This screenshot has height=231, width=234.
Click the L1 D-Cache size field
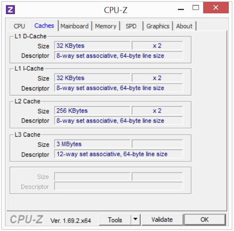92,46
